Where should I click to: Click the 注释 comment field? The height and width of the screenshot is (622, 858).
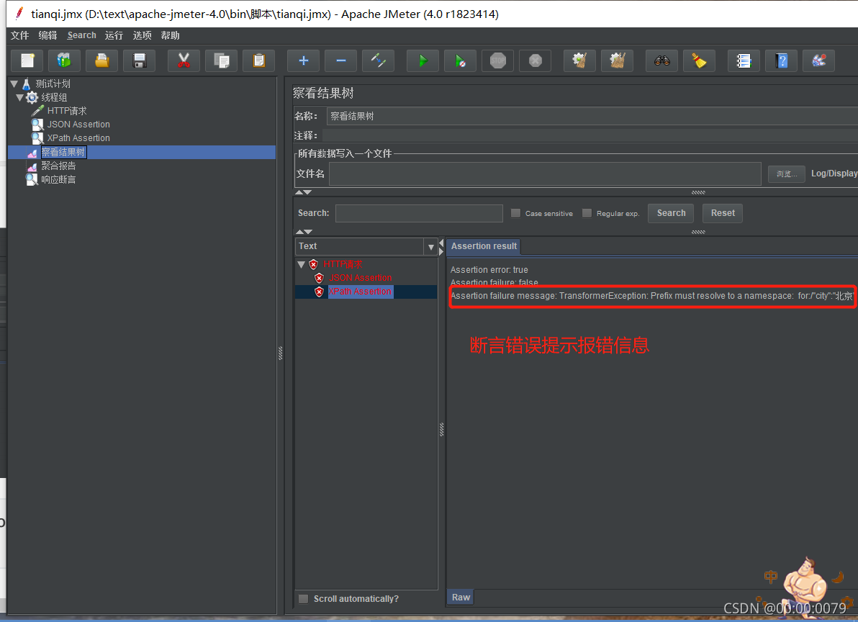coord(590,135)
